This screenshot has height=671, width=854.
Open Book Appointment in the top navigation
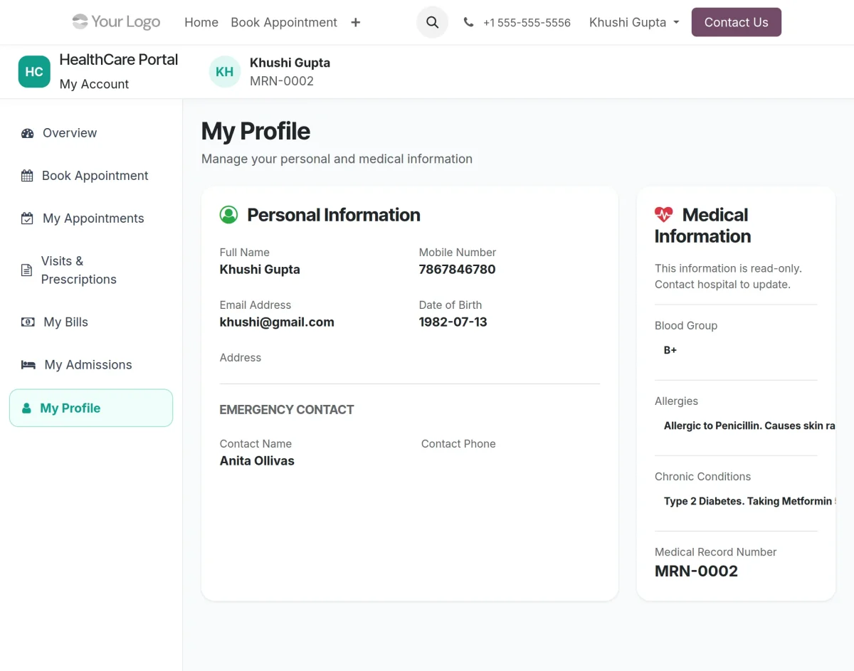[284, 22]
